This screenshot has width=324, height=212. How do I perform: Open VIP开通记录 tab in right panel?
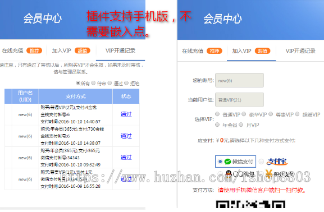[x=300, y=51]
